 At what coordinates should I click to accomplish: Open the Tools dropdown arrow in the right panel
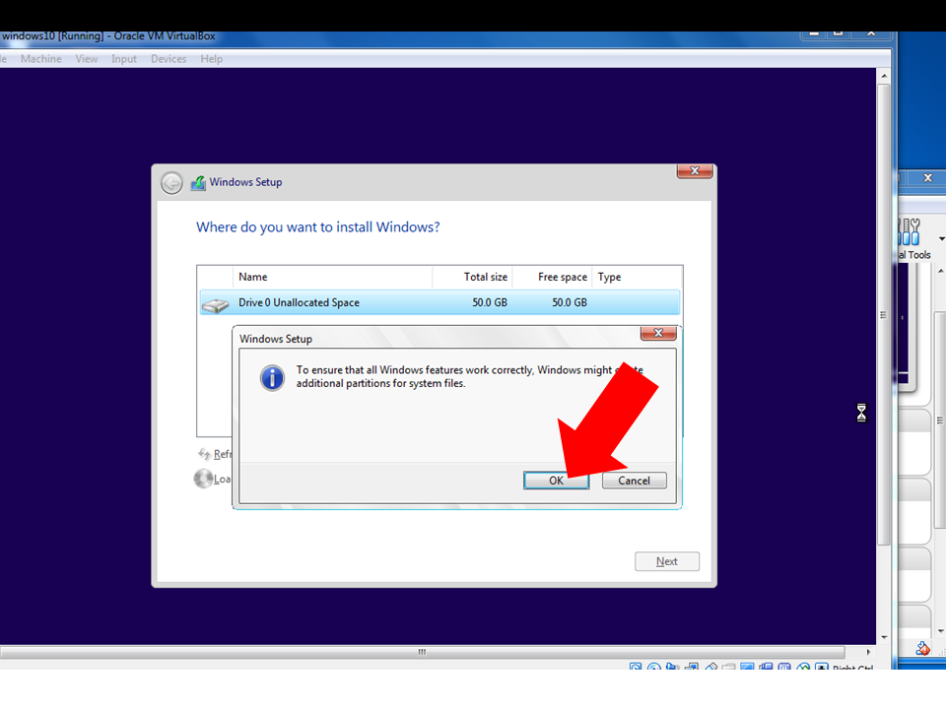tap(940, 237)
